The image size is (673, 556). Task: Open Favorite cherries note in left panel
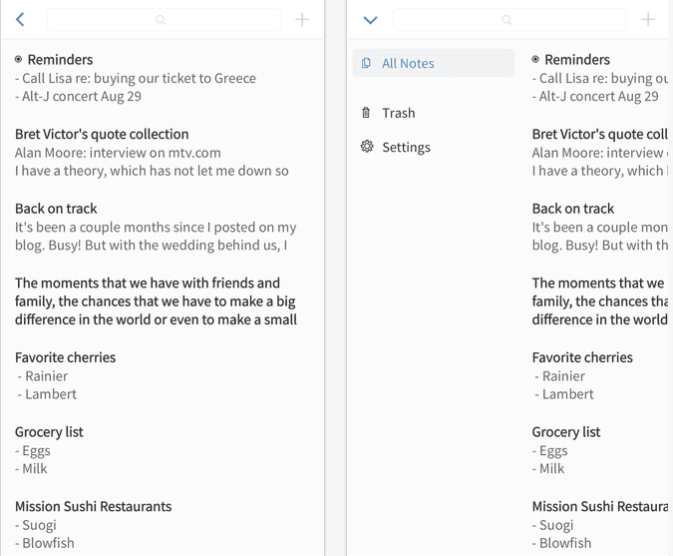65,357
